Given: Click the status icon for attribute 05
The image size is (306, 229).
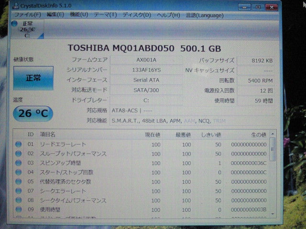Looking at the screenshot, I should [x=18, y=181].
